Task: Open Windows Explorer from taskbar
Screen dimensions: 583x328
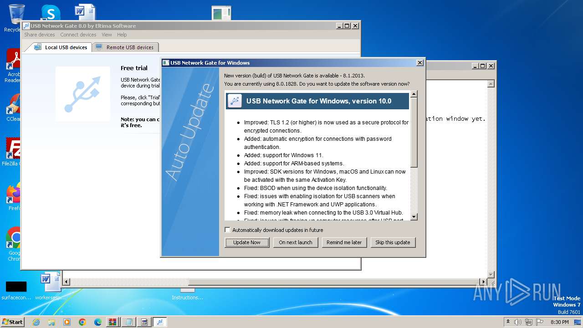Action: tap(51, 322)
